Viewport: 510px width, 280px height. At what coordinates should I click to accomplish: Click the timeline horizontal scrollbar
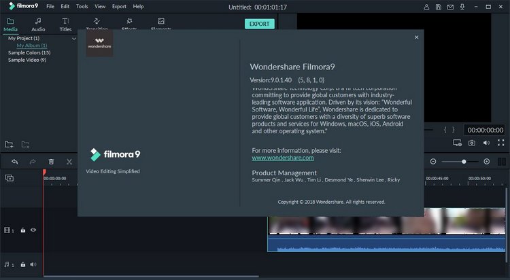[151, 277]
